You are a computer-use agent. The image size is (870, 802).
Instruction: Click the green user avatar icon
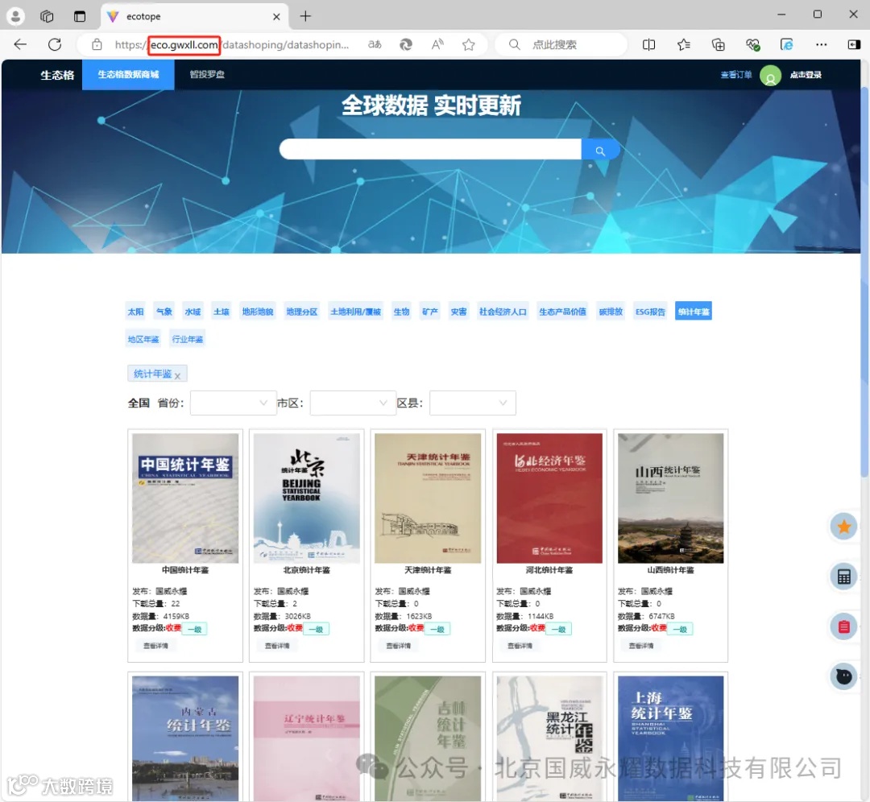tap(770, 76)
